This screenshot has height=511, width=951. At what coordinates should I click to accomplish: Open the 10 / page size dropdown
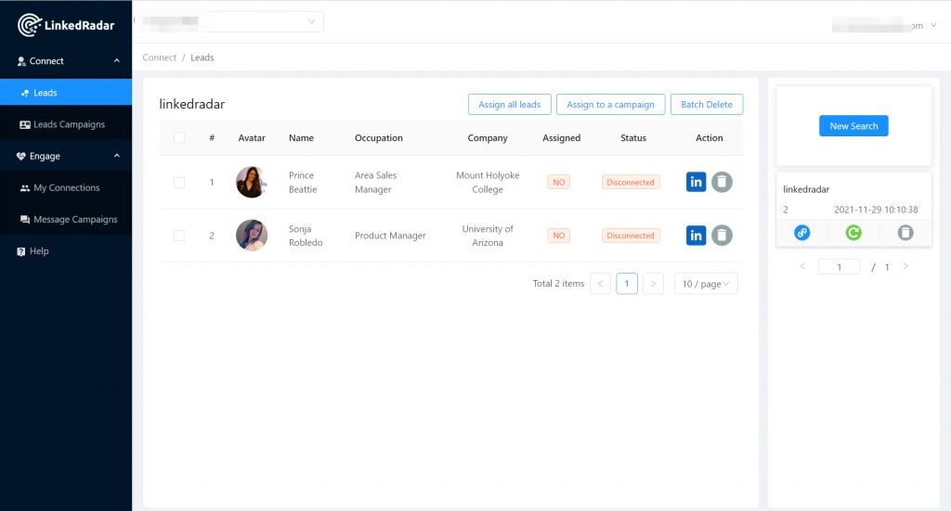point(706,284)
